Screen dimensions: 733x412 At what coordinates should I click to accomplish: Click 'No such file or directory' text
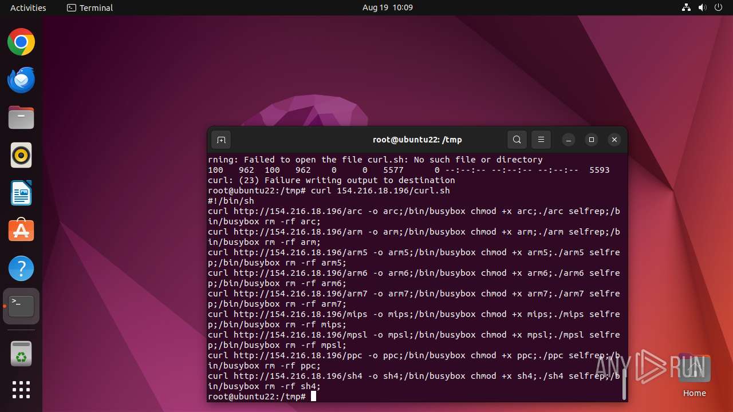[478, 160]
